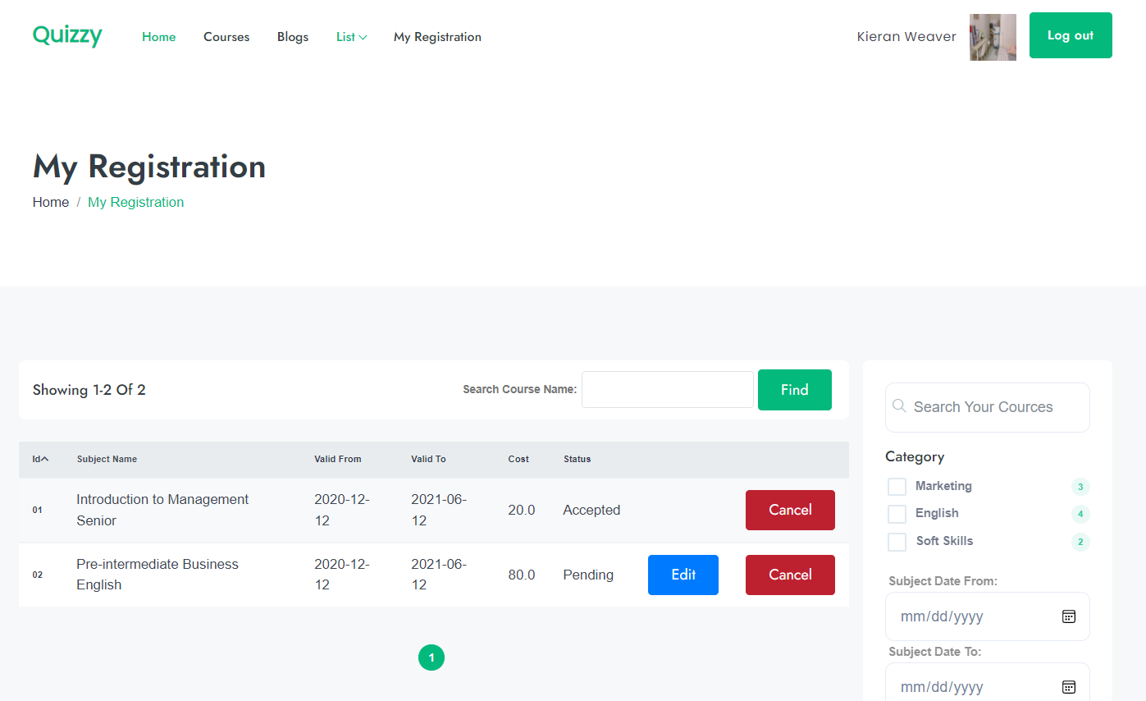The width and height of the screenshot is (1146, 701).
Task: Select pagination page 1
Action: (x=431, y=657)
